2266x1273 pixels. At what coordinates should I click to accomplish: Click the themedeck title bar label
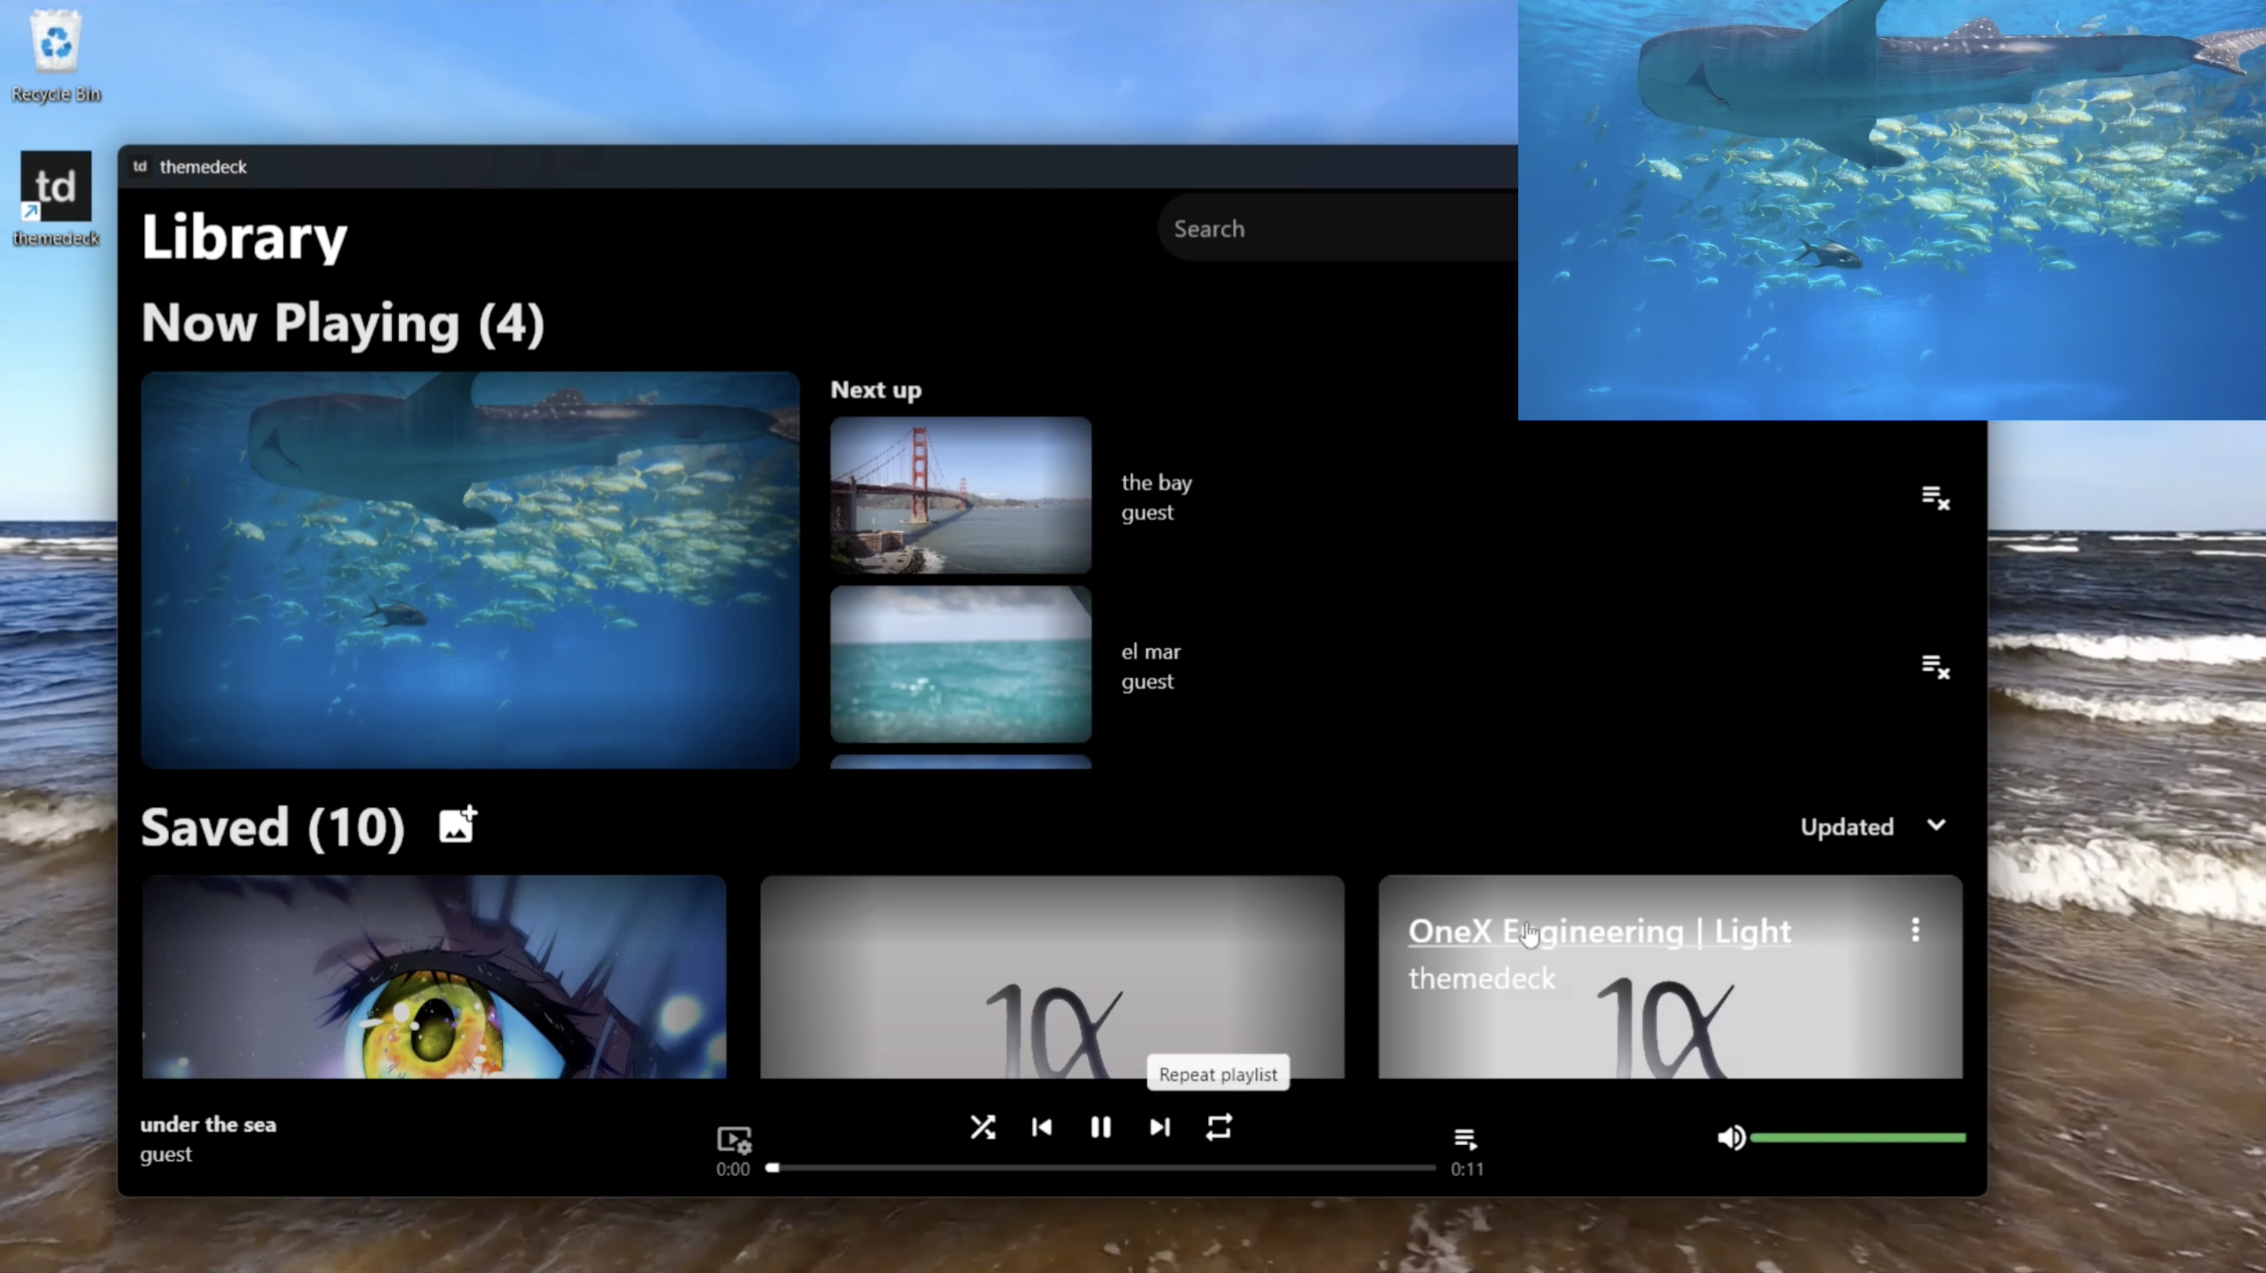click(203, 166)
